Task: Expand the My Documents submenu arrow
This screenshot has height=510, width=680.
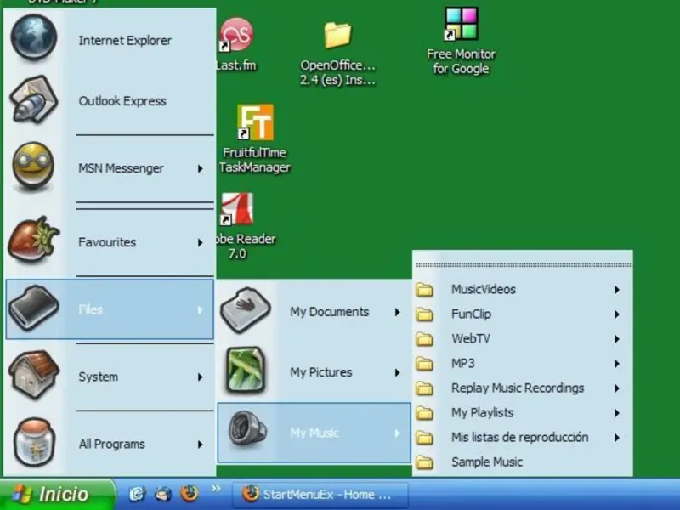Action: coord(397,312)
